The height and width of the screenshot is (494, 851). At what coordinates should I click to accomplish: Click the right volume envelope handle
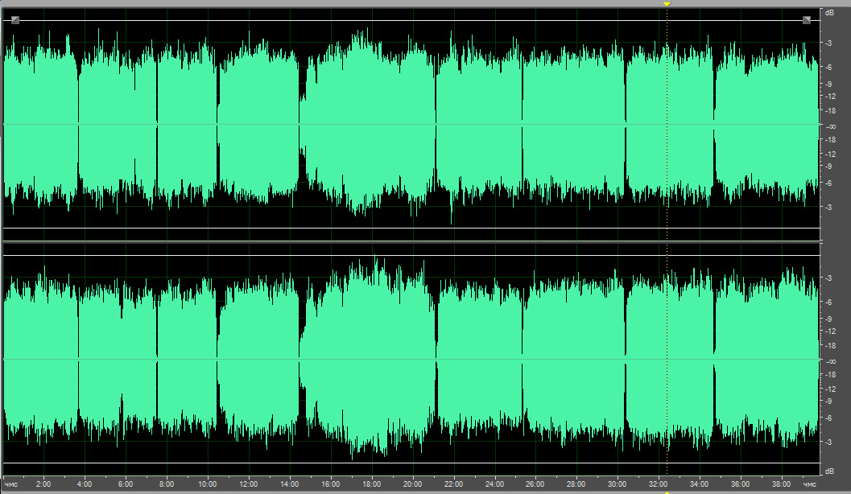tap(806, 20)
